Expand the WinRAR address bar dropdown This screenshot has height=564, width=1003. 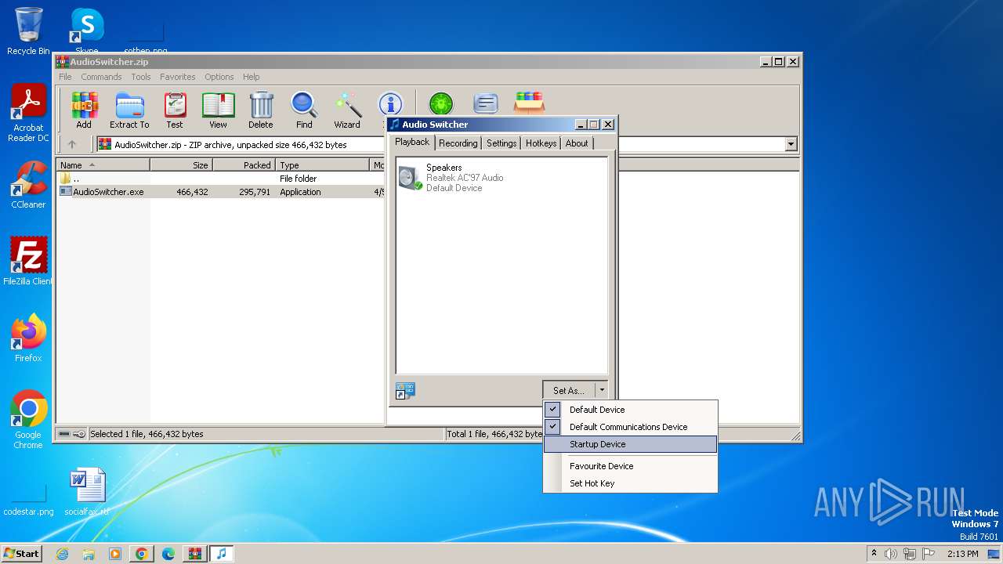[791, 144]
